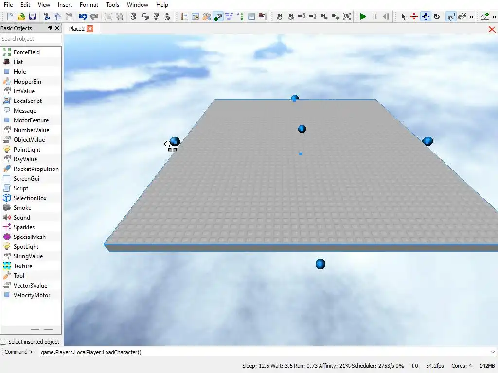Open the View menu
498x373 pixels.
[x=44, y=5]
